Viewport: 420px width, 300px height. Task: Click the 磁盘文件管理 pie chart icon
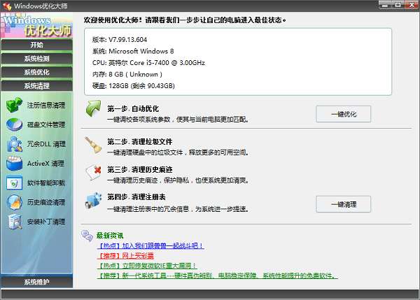(14, 124)
